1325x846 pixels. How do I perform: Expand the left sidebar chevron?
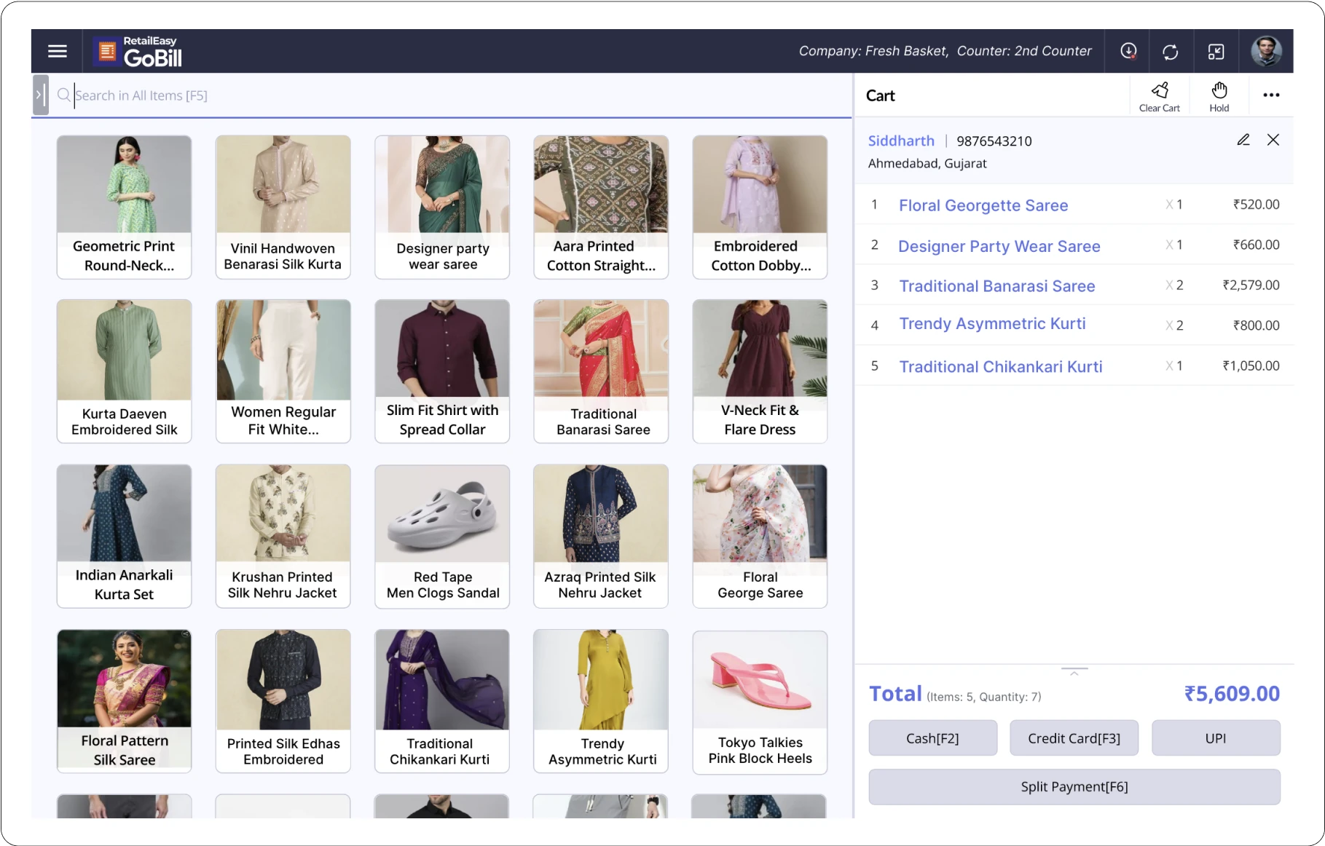[39, 95]
